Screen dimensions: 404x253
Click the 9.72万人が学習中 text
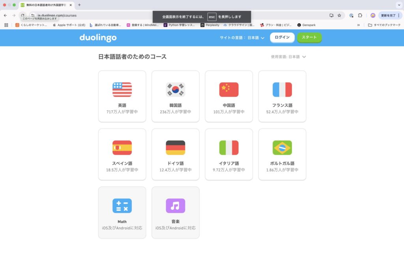tap(229, 170)
